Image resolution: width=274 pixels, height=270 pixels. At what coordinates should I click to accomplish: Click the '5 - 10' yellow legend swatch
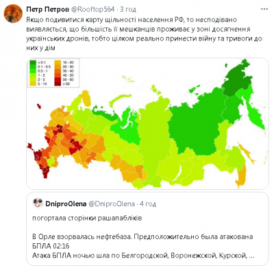click(x=33, y=84)
